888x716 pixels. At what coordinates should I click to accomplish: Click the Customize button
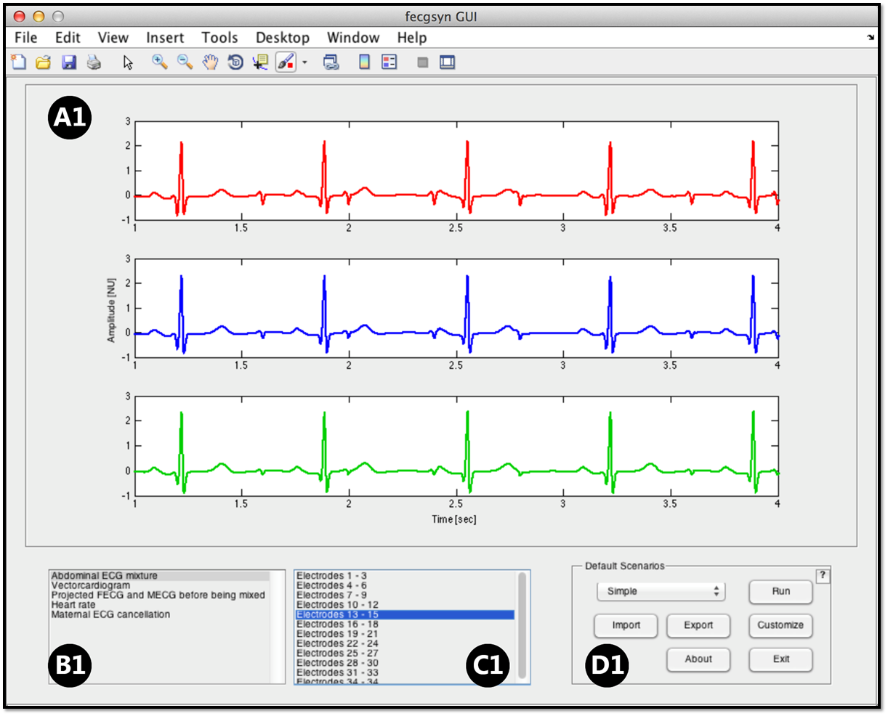point(780,625)
